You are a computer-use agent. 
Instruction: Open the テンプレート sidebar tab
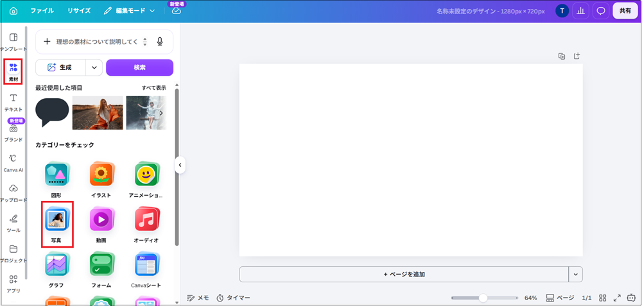13,42
